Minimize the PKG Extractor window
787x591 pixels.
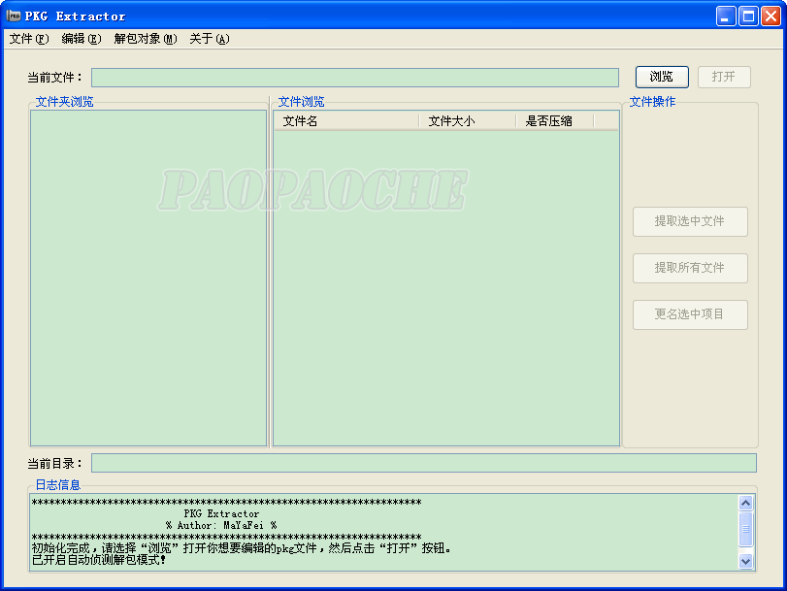[x=725, y=16]
